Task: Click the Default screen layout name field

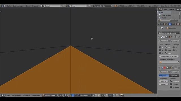Action: pyautogui.click(x=52, y=6)
